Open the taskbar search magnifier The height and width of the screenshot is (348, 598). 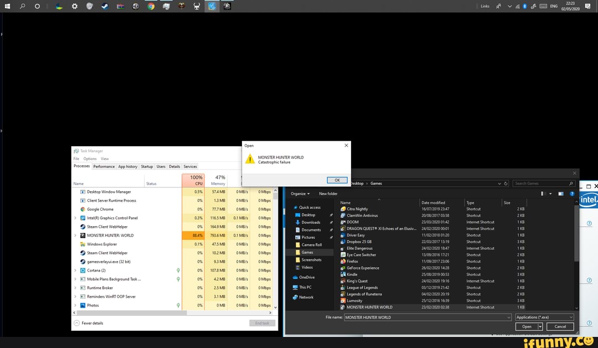[22, 6]
